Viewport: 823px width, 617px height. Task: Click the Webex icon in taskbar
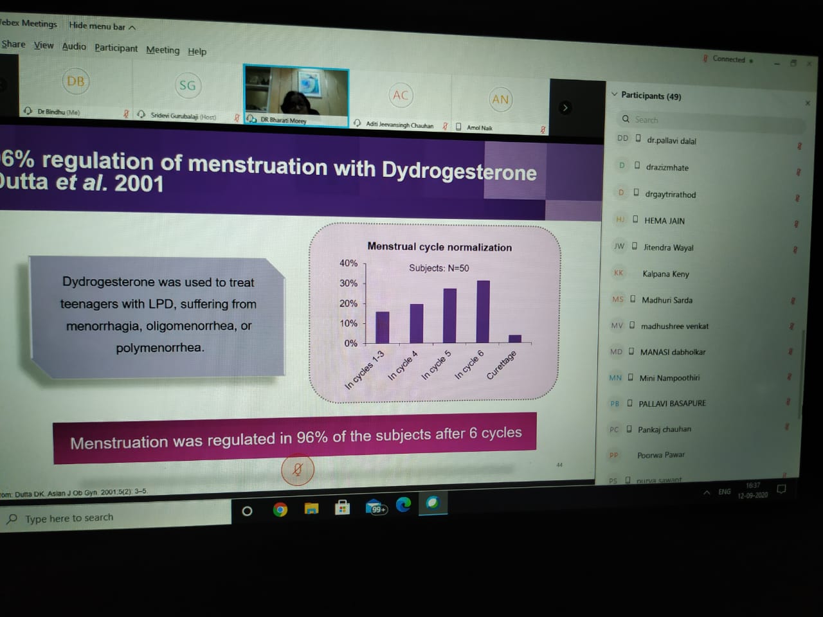pos(433,503)
